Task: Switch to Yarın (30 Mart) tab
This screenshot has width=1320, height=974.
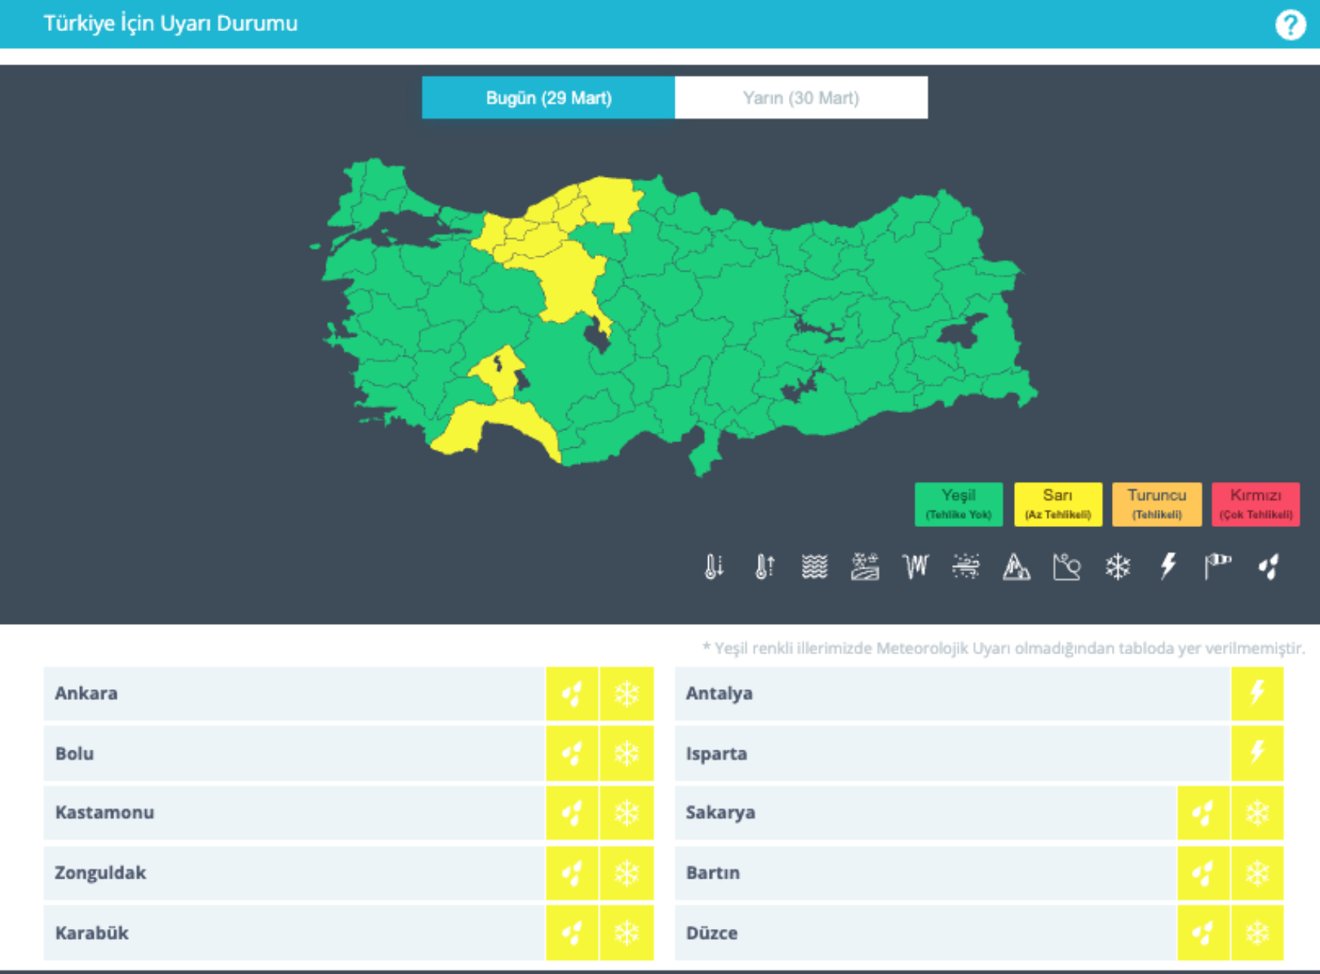Action: point(801,98)
